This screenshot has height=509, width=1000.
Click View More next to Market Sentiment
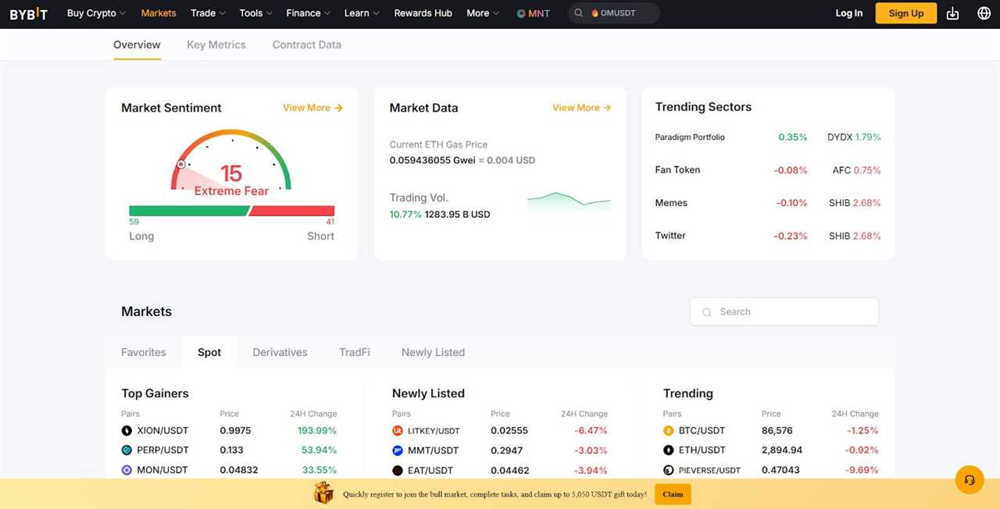click(x=312, y=108)
